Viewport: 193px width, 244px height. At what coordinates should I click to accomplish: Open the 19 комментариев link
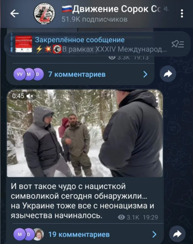point(79,234)
